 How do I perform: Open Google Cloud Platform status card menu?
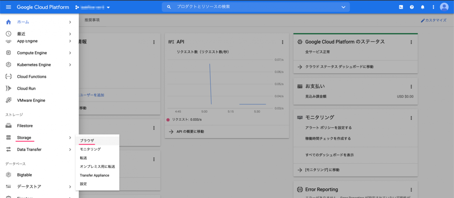point(411,42)
